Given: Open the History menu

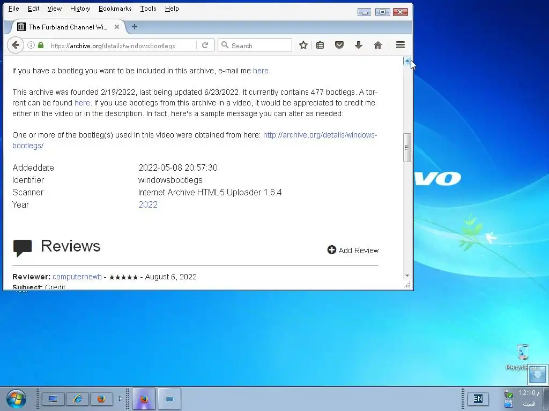Looking at the screenshot, I should coord(80,9).
